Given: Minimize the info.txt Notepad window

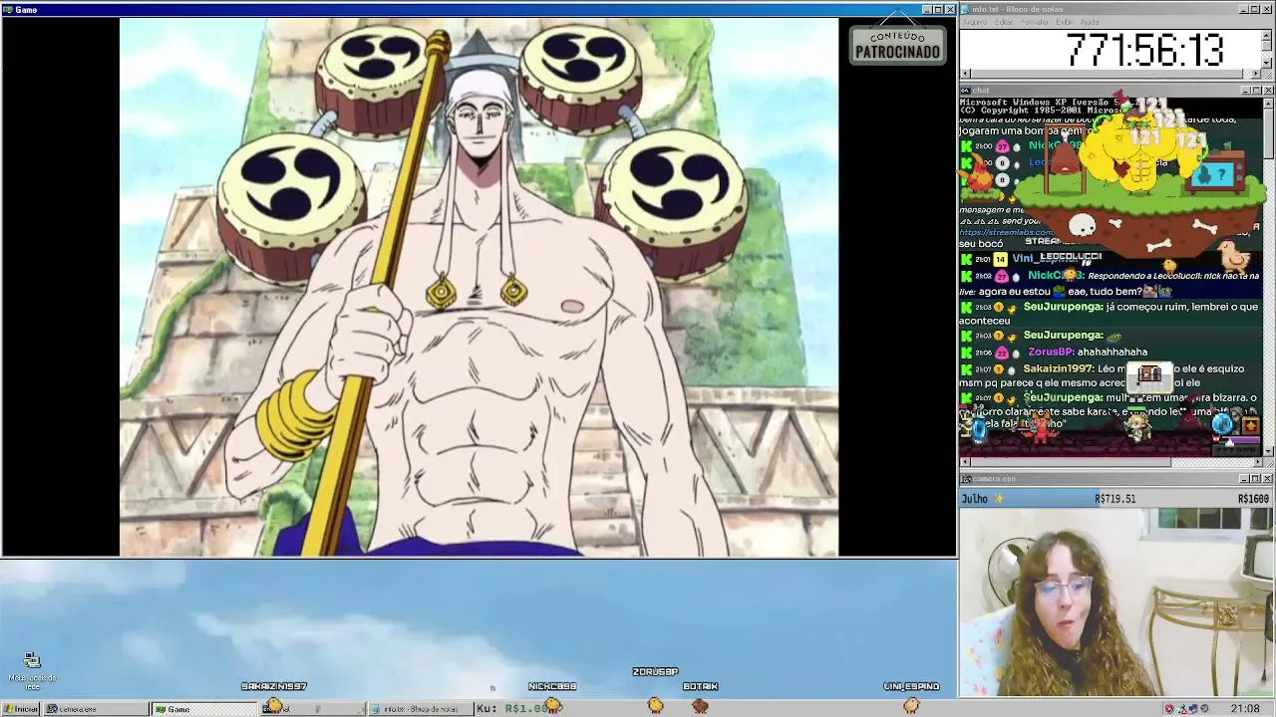Looking at the screenshot, I should point(1243,9).
